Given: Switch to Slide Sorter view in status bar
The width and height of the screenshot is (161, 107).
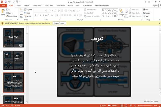Looking at the screenshot, I should 126,106.
